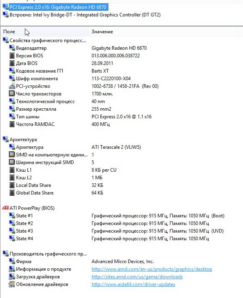Select the Информация о продукте row label
The image size is (243, 298).
point(43,269)
